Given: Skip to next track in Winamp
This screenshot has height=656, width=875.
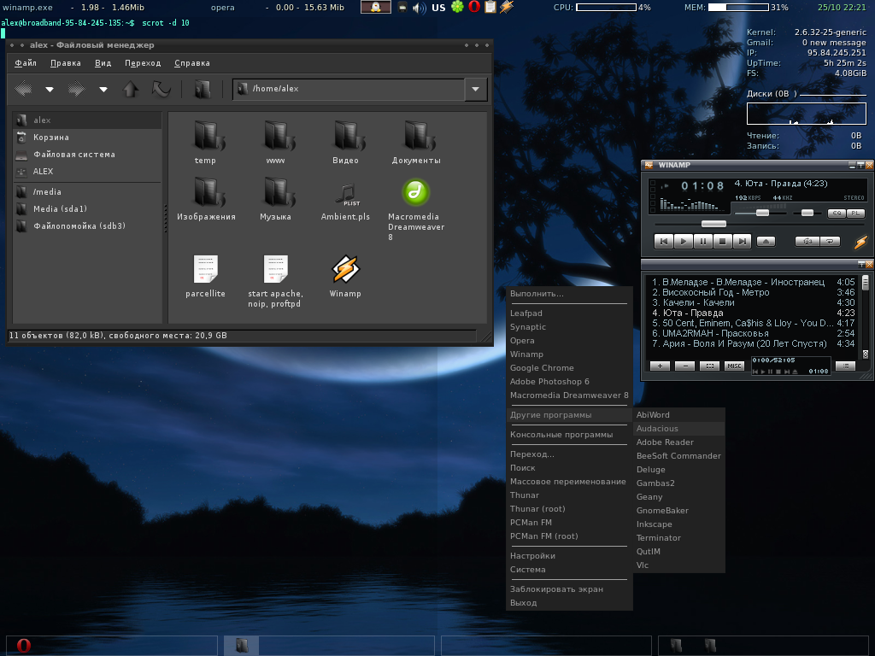Looking at the screenshot, I should coord(742,242).
